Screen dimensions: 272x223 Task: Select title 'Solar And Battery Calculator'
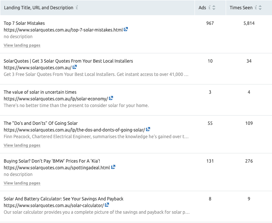(63, 199)
